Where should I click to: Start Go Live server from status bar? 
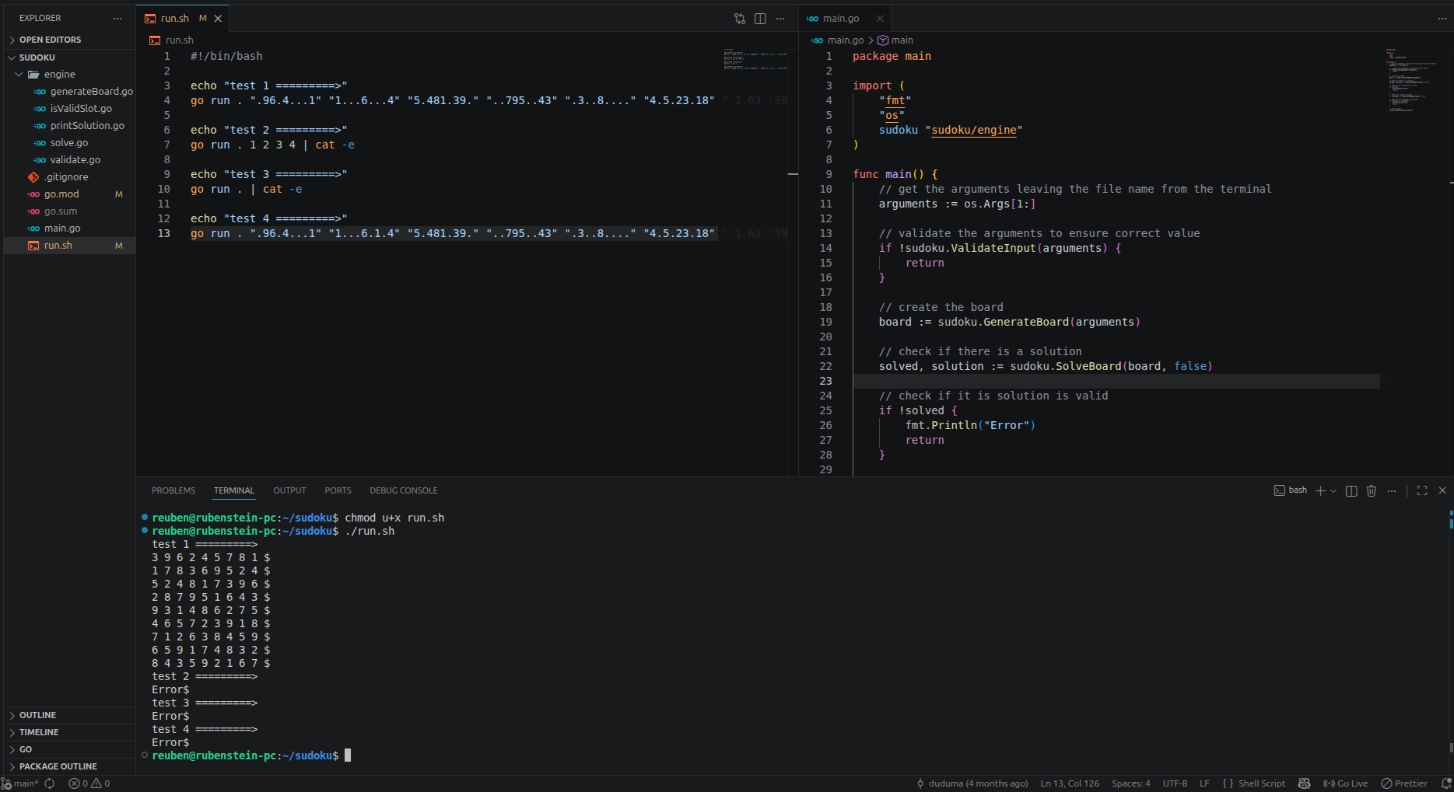pos(1345,783)
